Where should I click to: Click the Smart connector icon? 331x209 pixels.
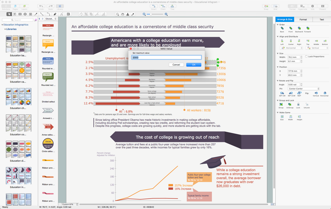[x=154, y=6]
